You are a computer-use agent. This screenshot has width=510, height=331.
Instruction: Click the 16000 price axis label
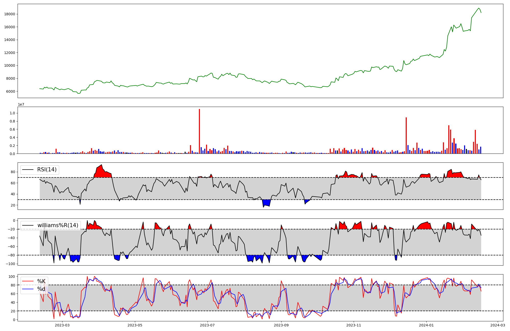9,27
